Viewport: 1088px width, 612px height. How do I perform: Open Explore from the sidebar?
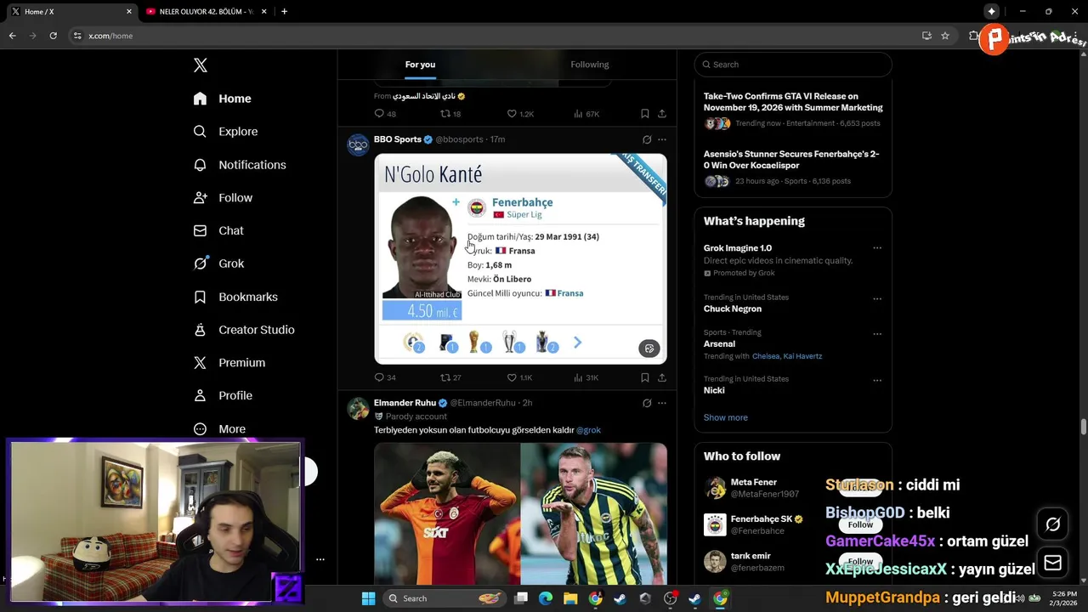tap(225, 132)
